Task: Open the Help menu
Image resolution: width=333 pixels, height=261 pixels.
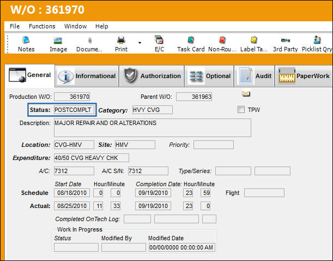Action: (x=102, y=26)
